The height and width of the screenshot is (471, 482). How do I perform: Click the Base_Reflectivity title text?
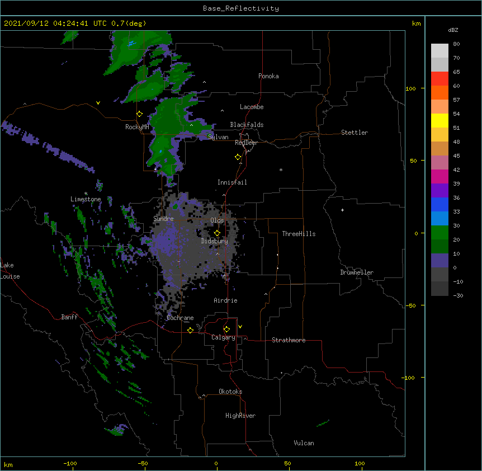241,8
